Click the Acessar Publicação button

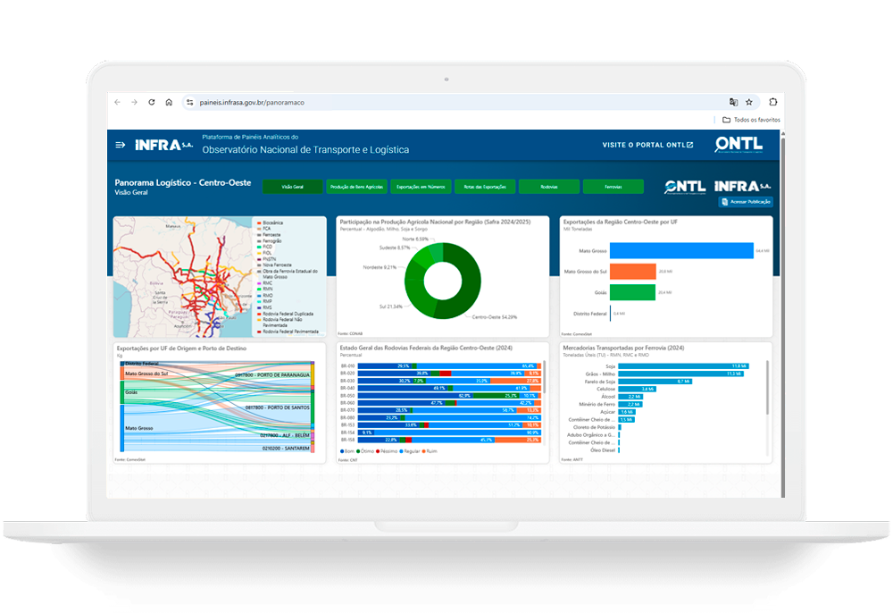[746, 202]
